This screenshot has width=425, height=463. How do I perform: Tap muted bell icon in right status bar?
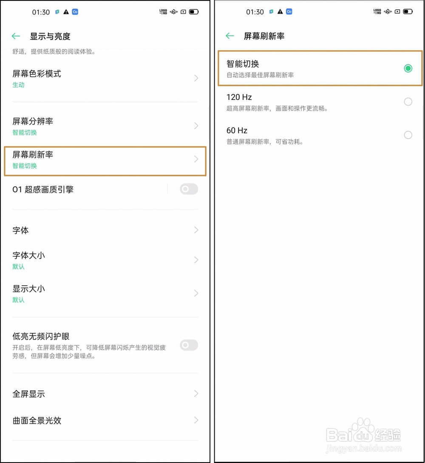pyautogui.click(x=388, y=11)
